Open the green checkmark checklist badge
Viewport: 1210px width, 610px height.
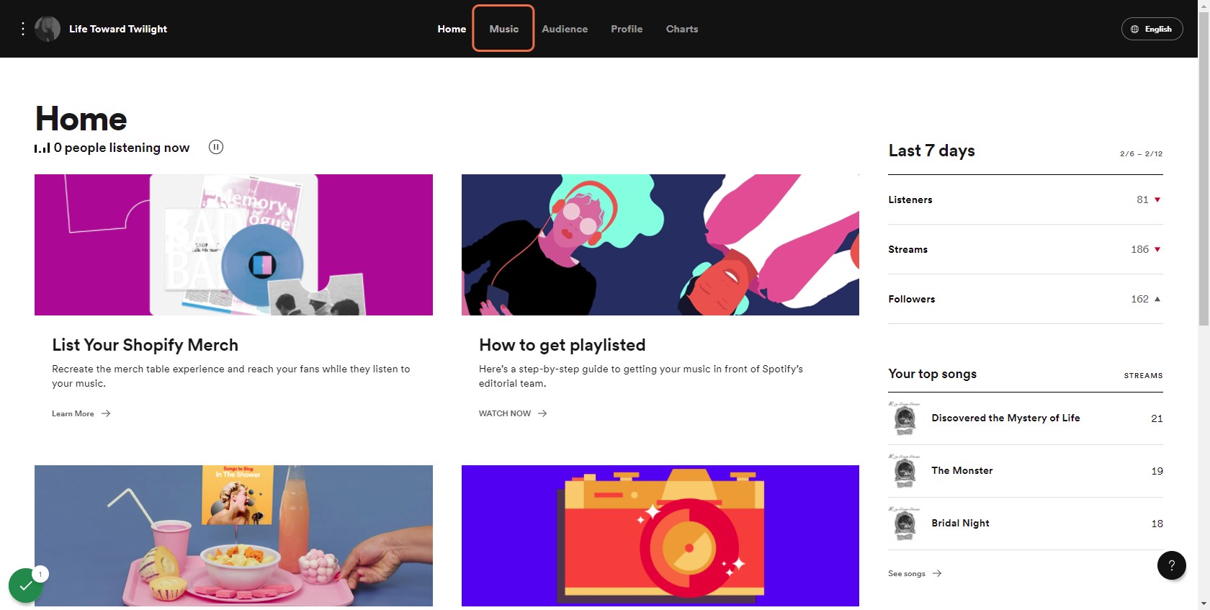[26, 586]
